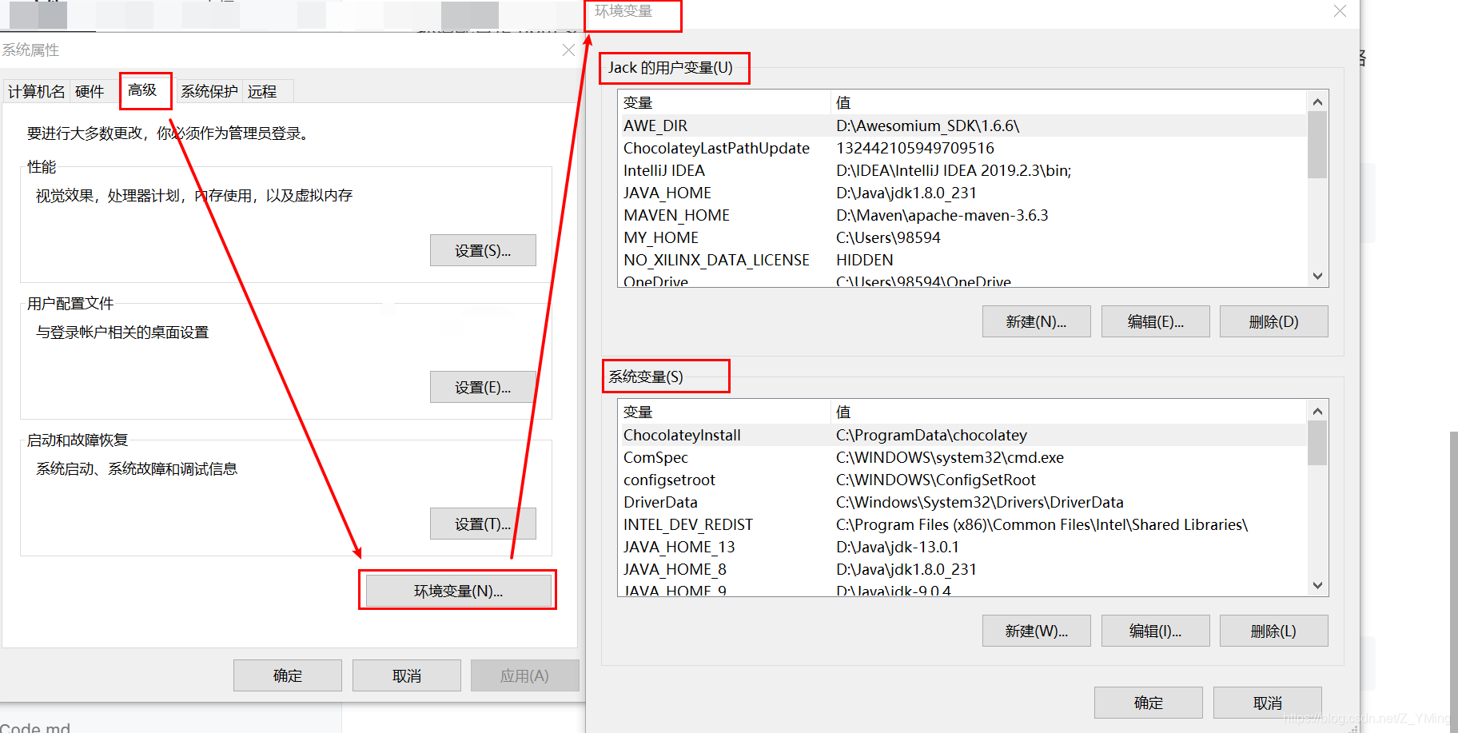Switch to the 硬件 tab
1458x733 pixels.
click(x=90, y=92)
